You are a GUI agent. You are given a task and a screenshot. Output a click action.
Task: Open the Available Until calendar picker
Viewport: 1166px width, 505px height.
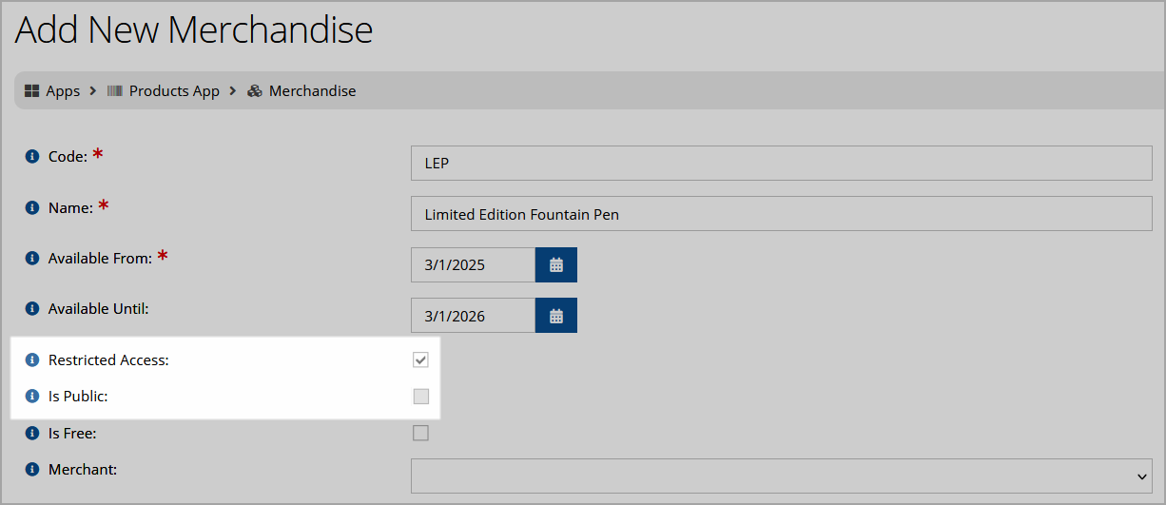(x=556, y=316)
